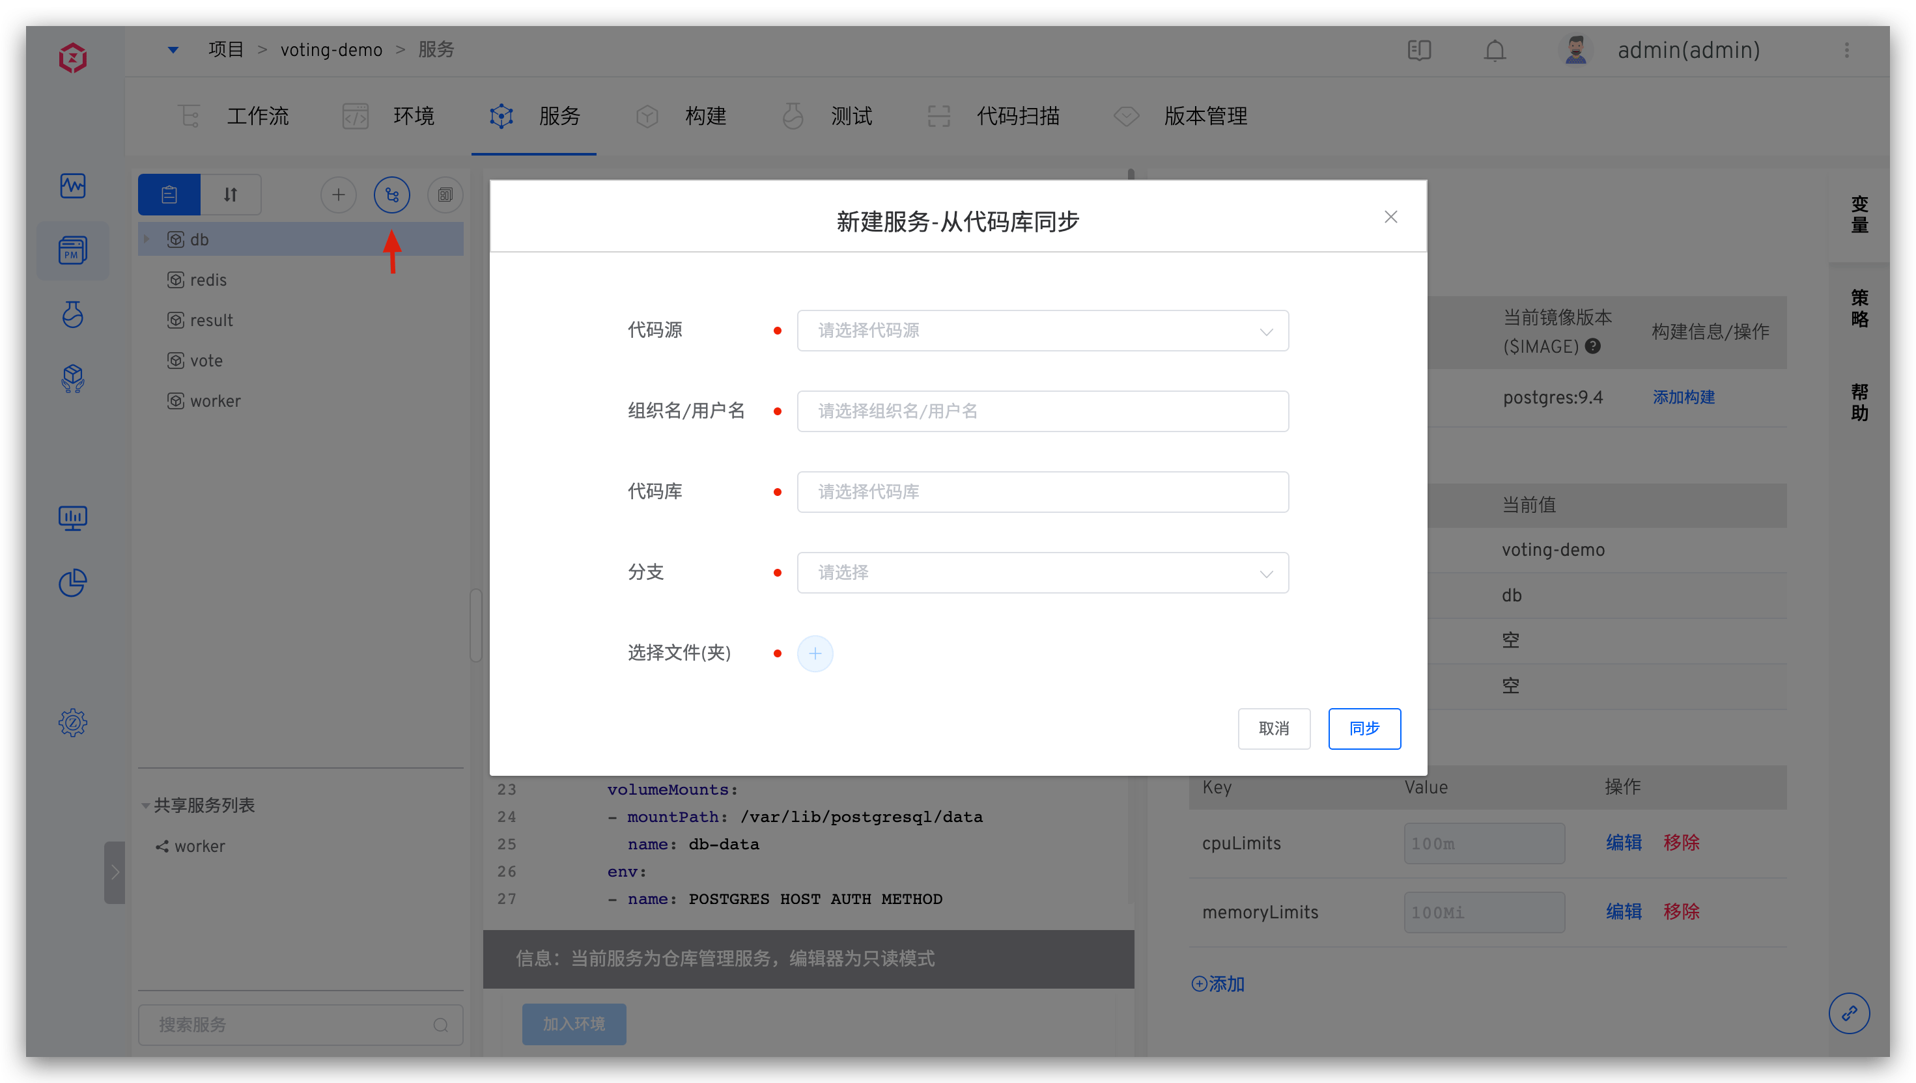Expand the left sidebar with chevron handle

115,873
